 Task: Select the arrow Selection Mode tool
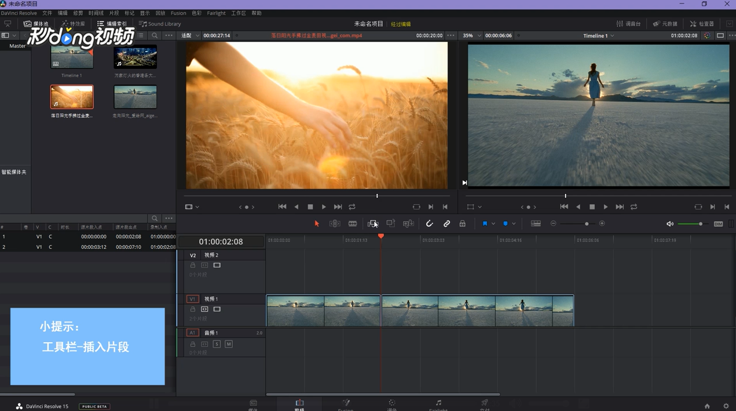click(x=317, y=223)
